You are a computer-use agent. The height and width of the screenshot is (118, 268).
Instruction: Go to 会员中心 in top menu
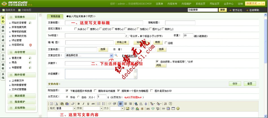tap(229, 4)
